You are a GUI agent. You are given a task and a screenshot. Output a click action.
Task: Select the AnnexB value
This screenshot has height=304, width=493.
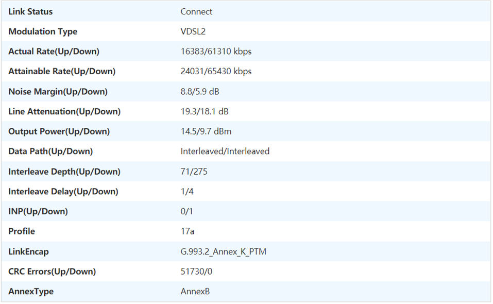pos(195,292)
